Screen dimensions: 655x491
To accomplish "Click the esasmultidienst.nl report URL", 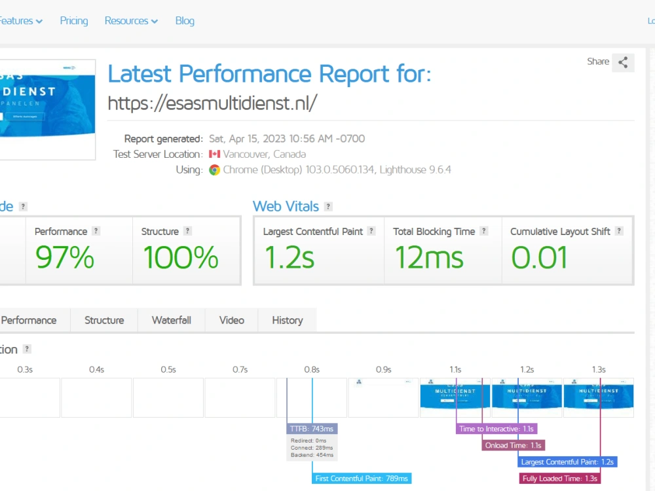I will [x=212, y=103].
